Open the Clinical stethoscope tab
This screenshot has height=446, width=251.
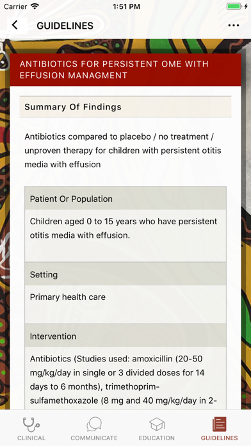[x=31, y=429]
